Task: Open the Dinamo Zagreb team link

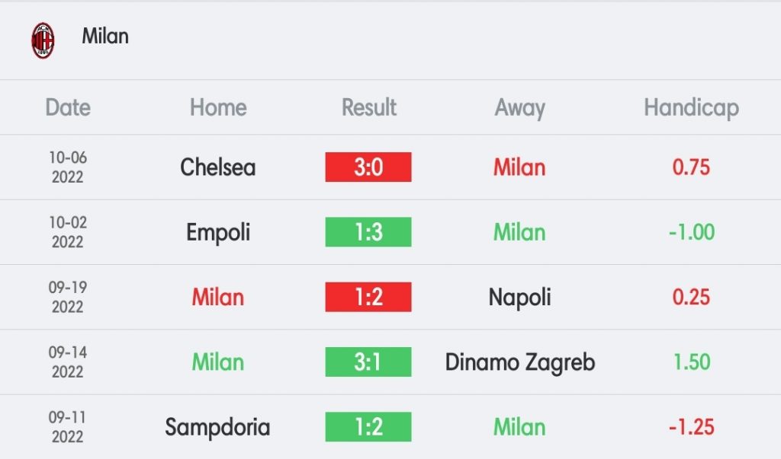Action: click(520, 362)
